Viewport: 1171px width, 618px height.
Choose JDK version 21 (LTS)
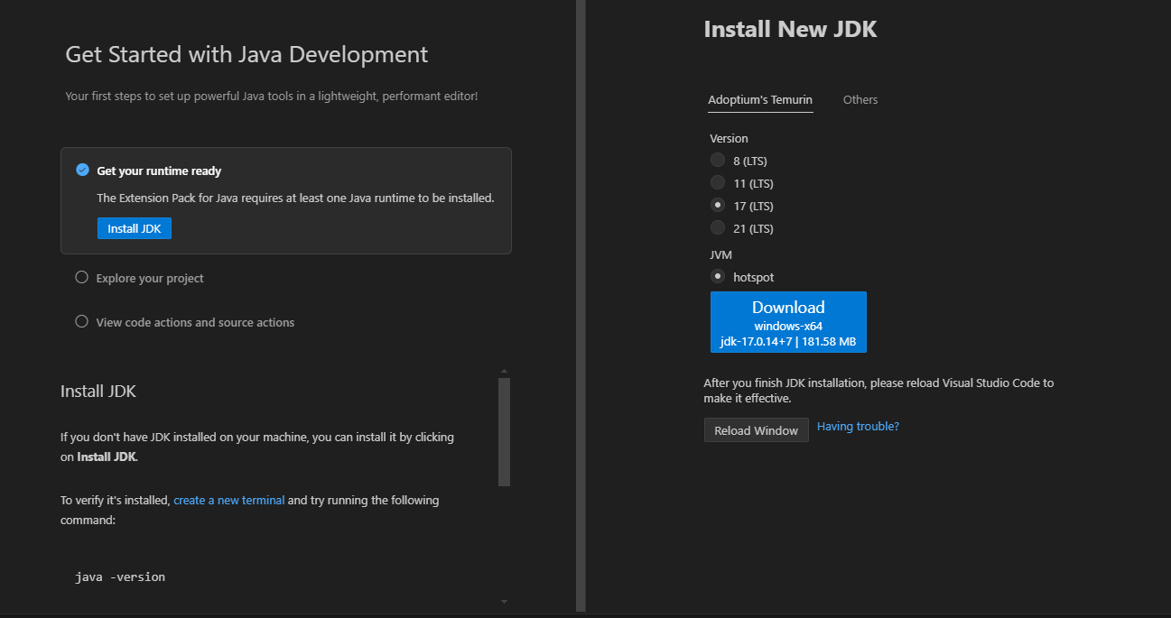coord(718,227)
